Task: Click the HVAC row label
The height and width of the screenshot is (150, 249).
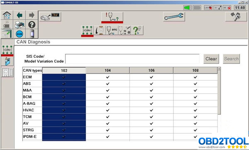Action: tap(28, 110)
